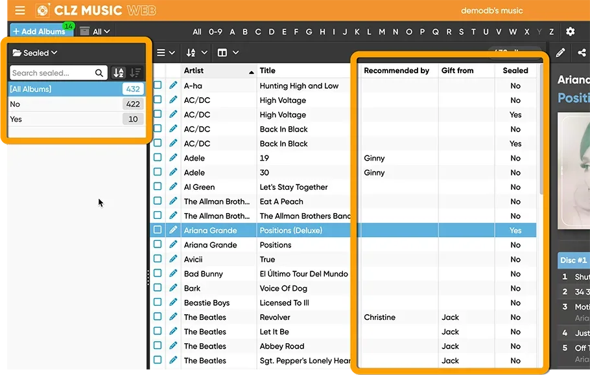Edit The Beatles Abbey Road pencil icon
This screenshot has width=590, height=375.
(x=173, y=346)
